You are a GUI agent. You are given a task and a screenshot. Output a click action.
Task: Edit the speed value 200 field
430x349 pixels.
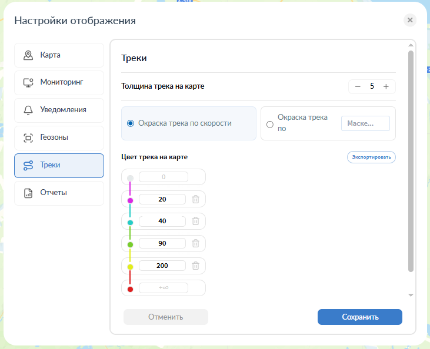(162, 266)
